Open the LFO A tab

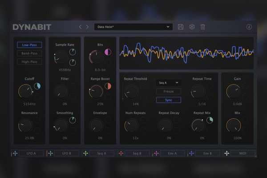point(31,153)
